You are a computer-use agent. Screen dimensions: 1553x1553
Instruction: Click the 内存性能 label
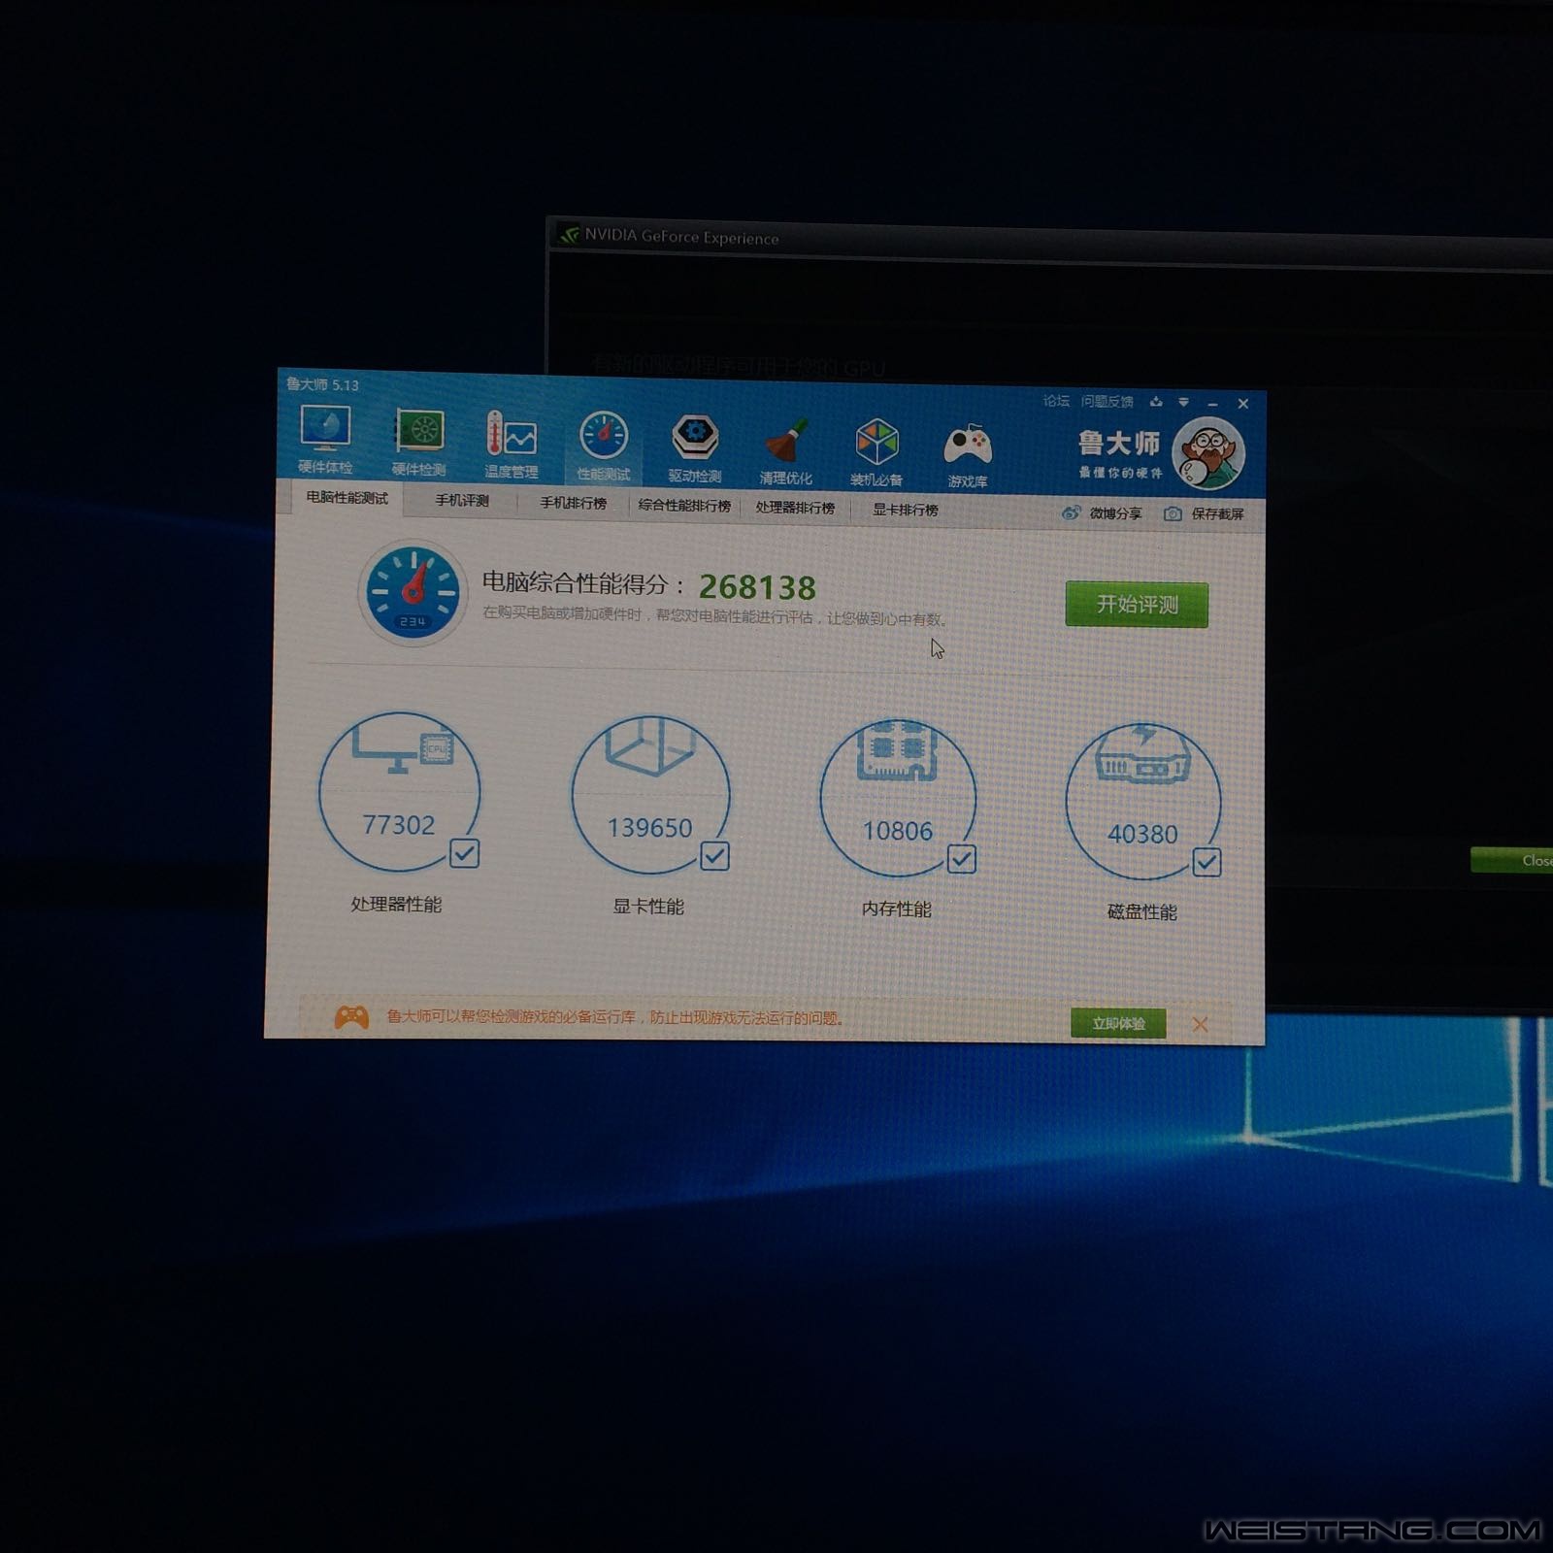pyautogui.click(x=897, y=909)
